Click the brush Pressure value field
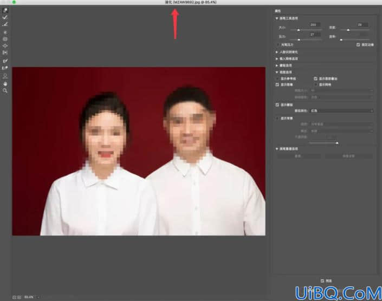 [x=314, y=35]
